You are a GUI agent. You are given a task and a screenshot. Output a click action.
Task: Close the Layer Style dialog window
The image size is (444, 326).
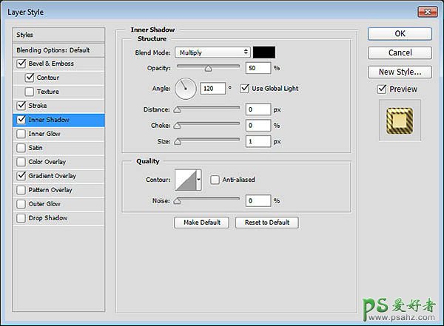point(427,10)
